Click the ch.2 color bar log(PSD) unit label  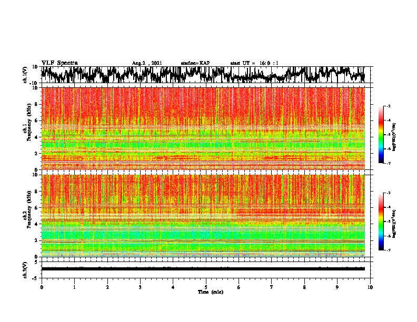click(x=394, y=224)
